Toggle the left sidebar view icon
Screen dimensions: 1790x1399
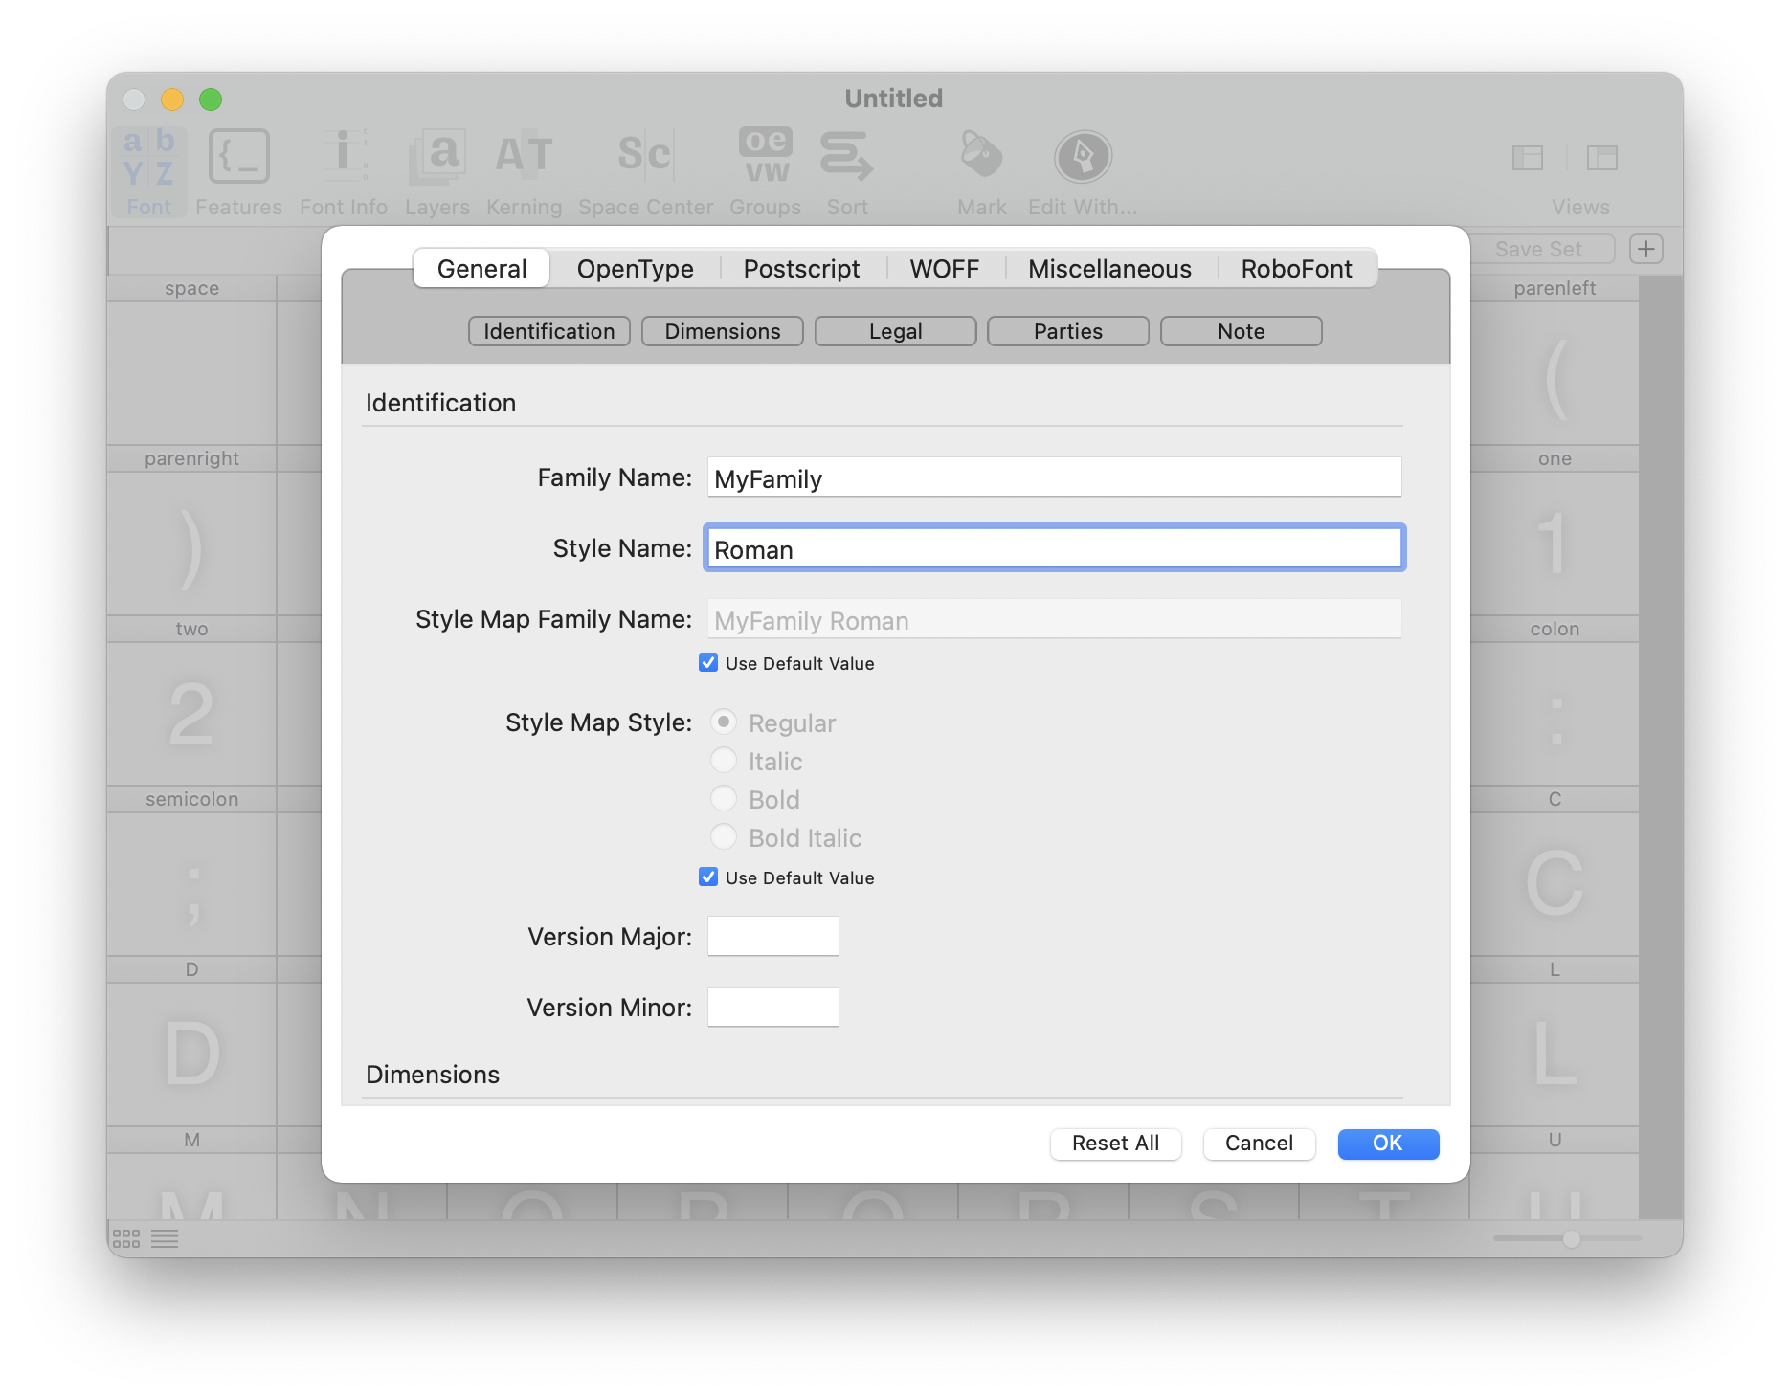tap(1528, 157)
